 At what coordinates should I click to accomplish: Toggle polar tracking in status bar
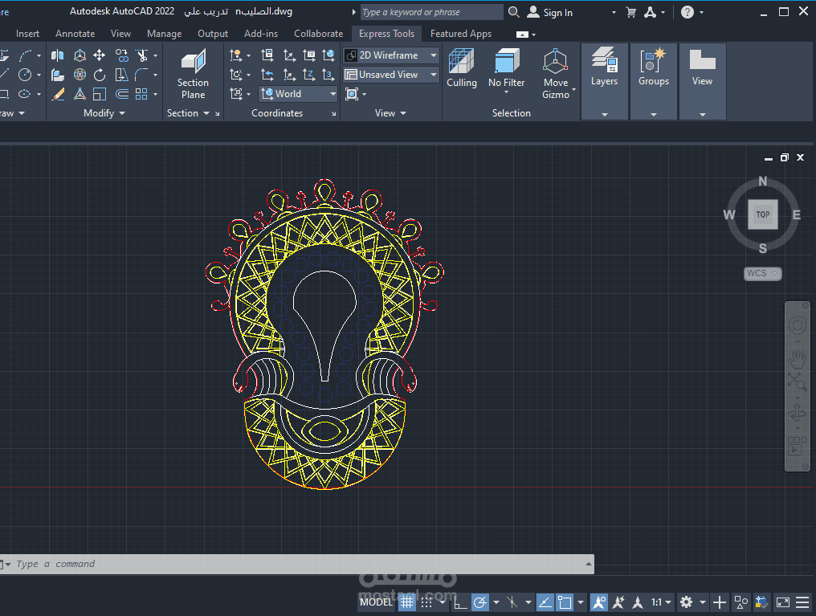[479, 602]
